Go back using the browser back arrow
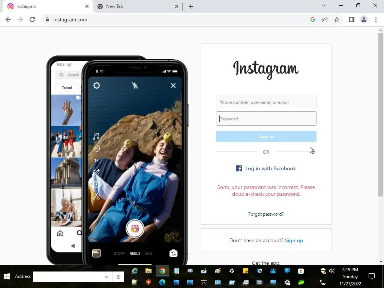384x288 pixels. (x=8, y=19)
